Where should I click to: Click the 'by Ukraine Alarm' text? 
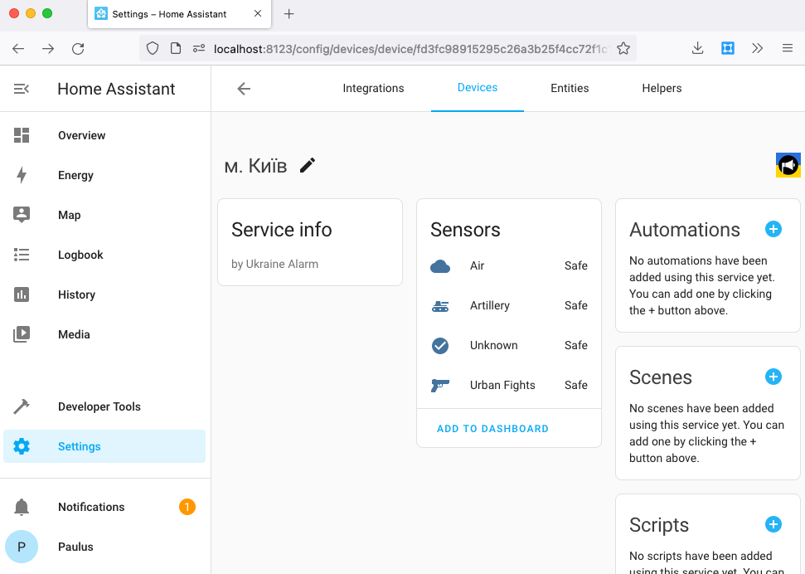coord(274,264)
